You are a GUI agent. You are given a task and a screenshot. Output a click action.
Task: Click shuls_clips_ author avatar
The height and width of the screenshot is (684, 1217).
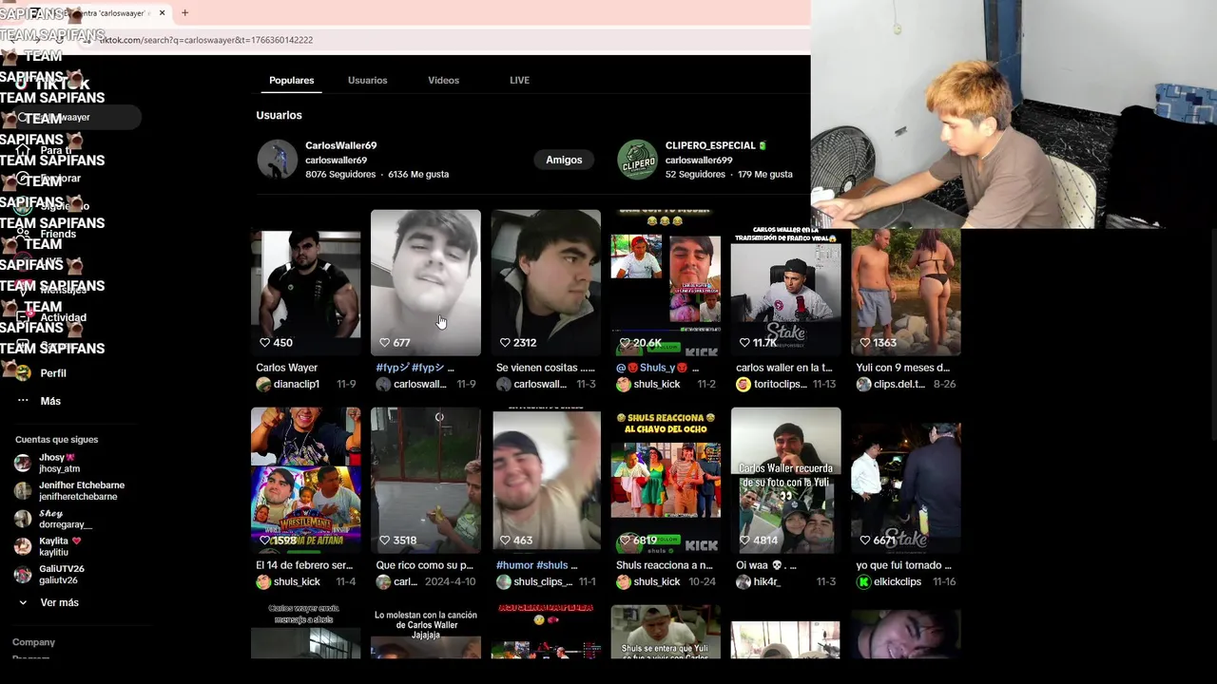(504, 581)
